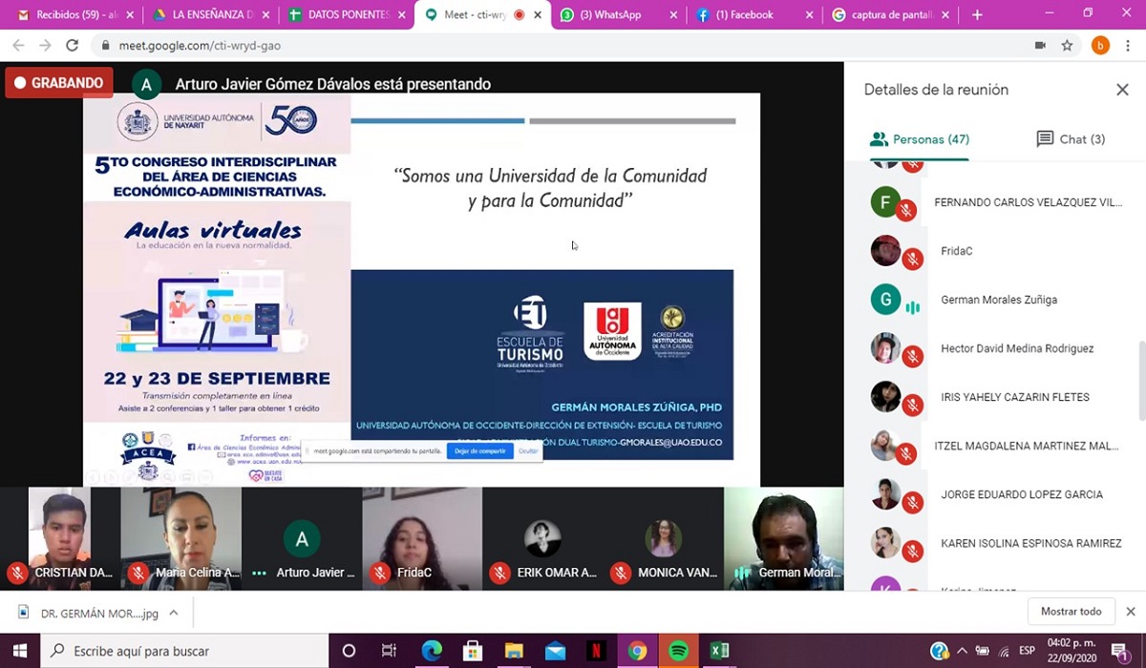
Task: Click the participants list scrollbar
Action: point(1140,380)
